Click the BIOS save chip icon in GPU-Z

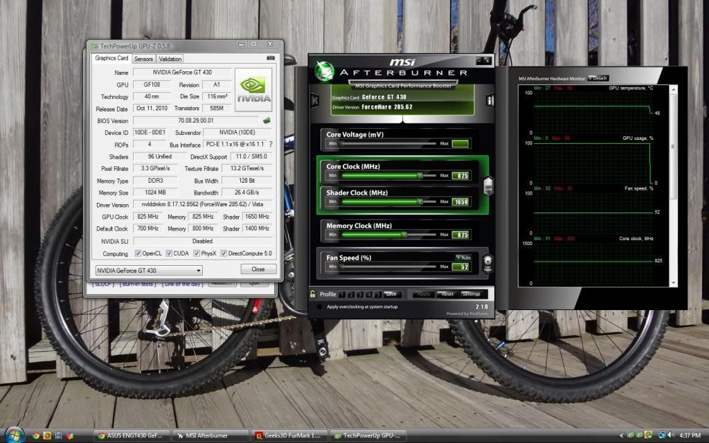tap(267, 120)
